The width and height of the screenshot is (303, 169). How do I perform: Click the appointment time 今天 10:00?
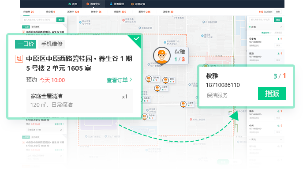tap(52, 80)
